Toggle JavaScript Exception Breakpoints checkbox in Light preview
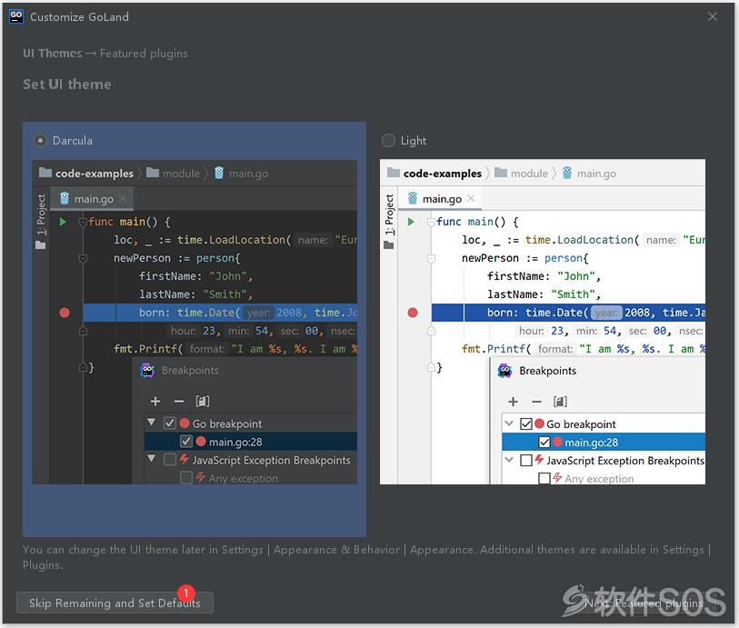Viewport: 739px width, 628px height. 526,460
